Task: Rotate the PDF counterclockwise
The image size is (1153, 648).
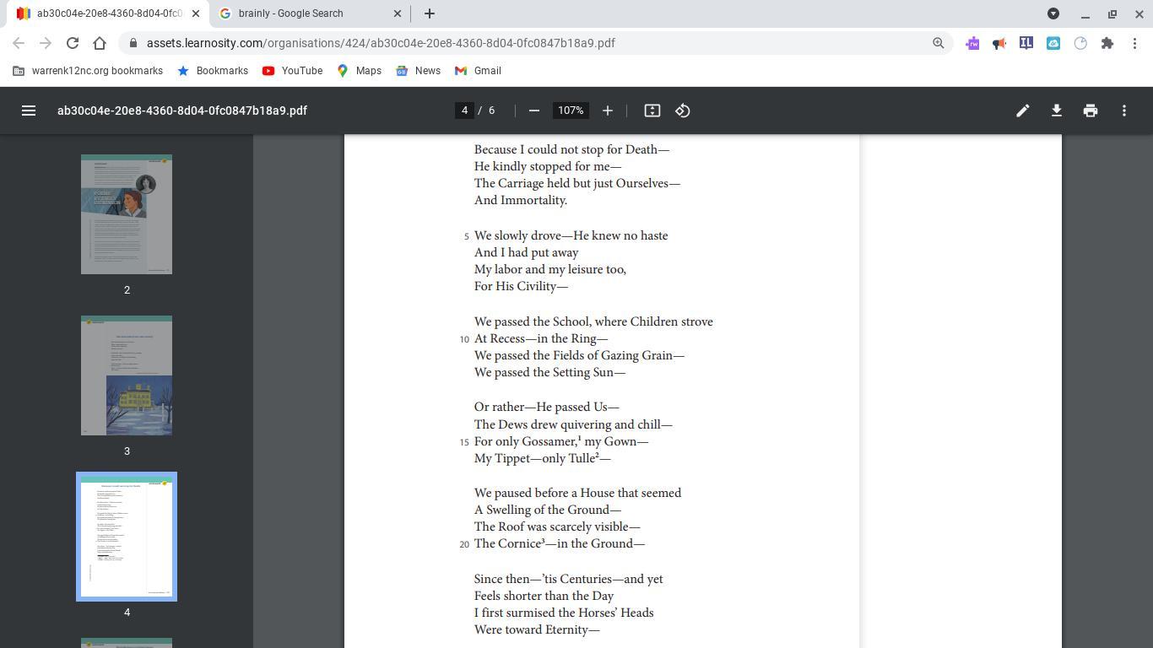Action: pyautogui.click(x=683, y=111)
